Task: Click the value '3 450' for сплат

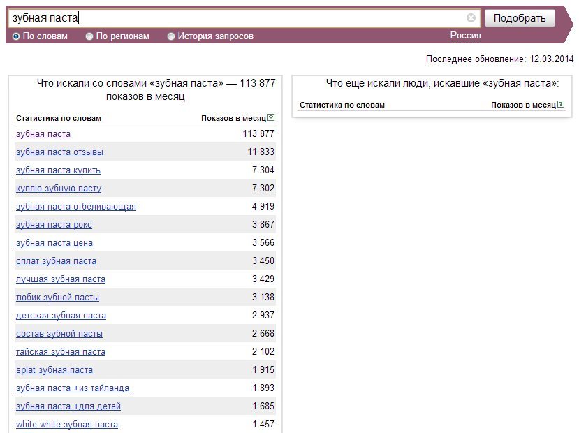Action: (x=263, y=260)
